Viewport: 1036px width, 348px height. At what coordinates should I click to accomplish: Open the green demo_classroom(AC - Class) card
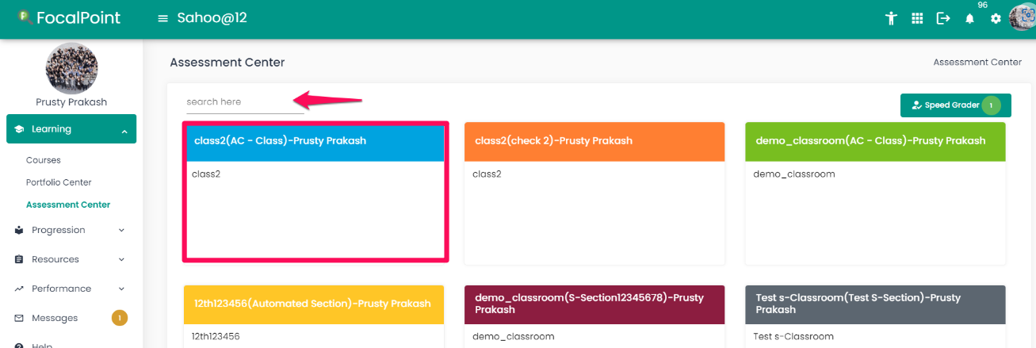tap(875, 193)
